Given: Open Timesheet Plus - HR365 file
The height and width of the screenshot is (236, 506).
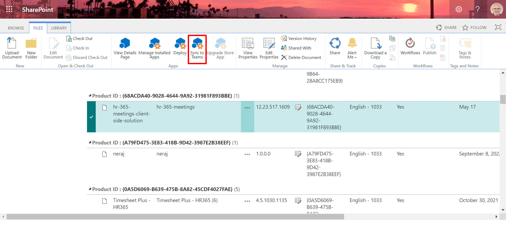Looking at the screenshot, I should coord(132,204).
